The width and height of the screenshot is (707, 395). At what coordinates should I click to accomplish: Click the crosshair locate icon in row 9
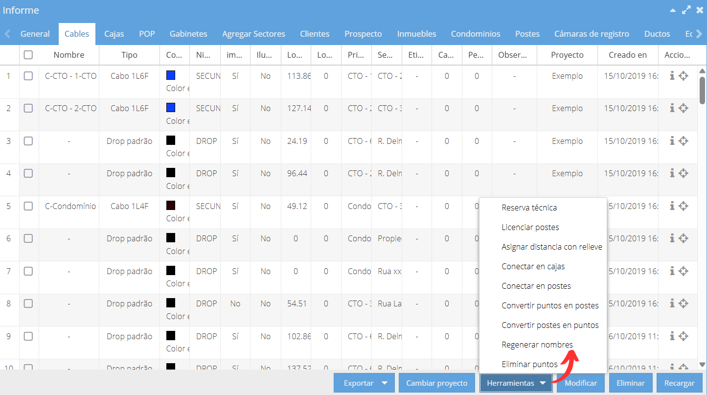[x=684, y=336]
